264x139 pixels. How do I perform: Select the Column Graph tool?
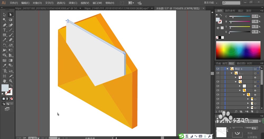click(x=11, y=71)
